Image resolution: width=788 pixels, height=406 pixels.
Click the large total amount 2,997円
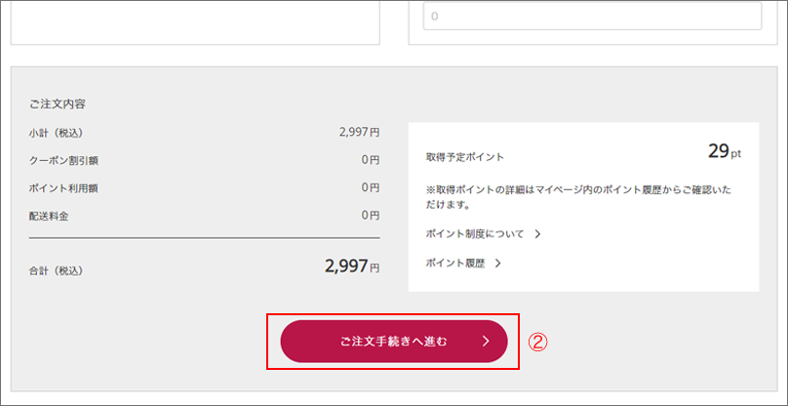351,266
